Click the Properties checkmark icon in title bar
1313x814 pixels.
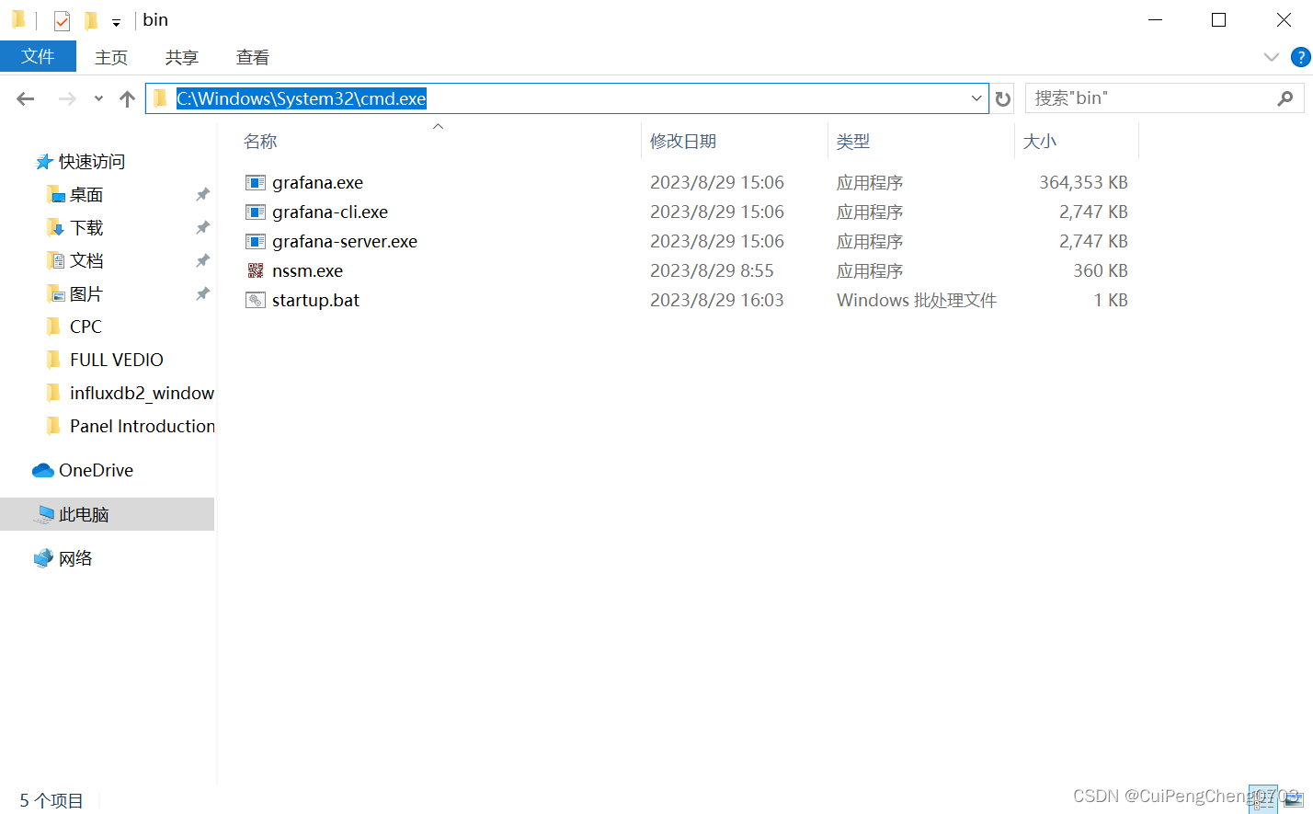(x=62, y=20)
